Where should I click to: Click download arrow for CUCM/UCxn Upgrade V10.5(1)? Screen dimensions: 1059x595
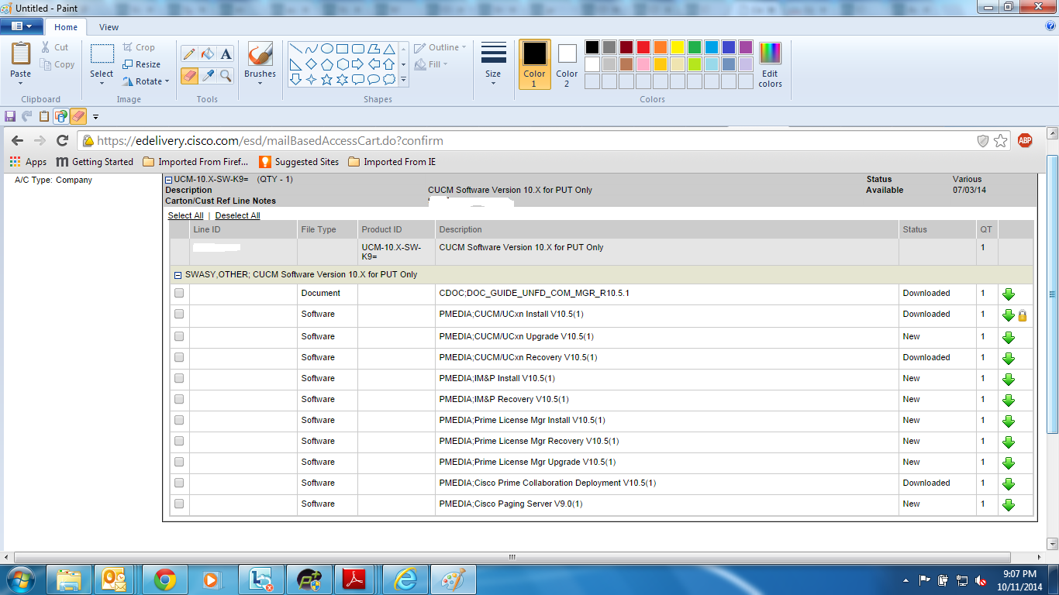click(1009, 338)
